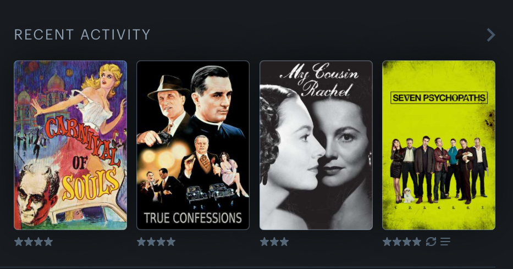
Task: Click the fourth star below Seven Psychopaths
Action: (417, 242)
